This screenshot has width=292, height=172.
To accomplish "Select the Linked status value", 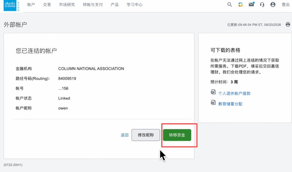I will pyautogui.click(x=64, y=98).
